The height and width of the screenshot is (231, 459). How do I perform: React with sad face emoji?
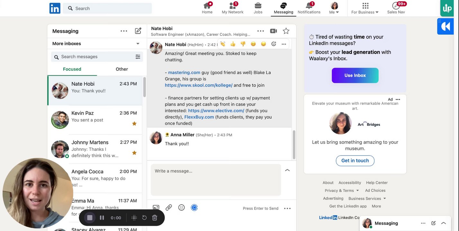[x=264, y=44]
